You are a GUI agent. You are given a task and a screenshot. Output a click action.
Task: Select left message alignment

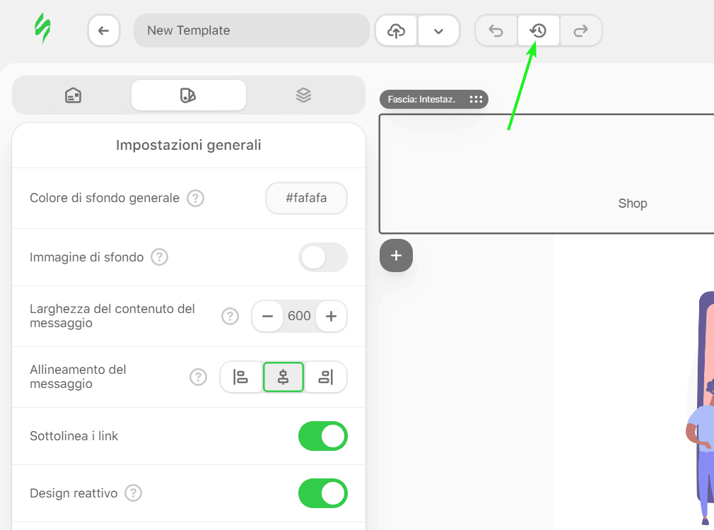(241, 377)
